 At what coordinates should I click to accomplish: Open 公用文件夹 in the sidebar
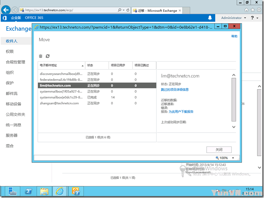(x=16, y=115)
